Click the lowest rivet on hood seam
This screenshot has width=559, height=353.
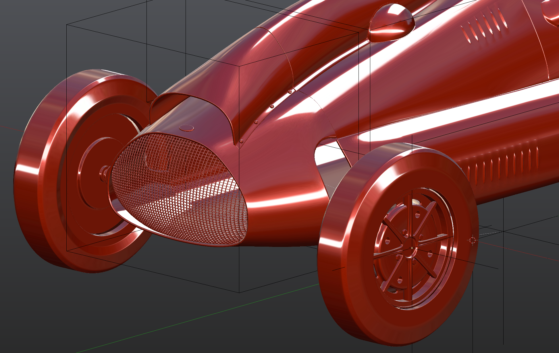coord(241,141)
